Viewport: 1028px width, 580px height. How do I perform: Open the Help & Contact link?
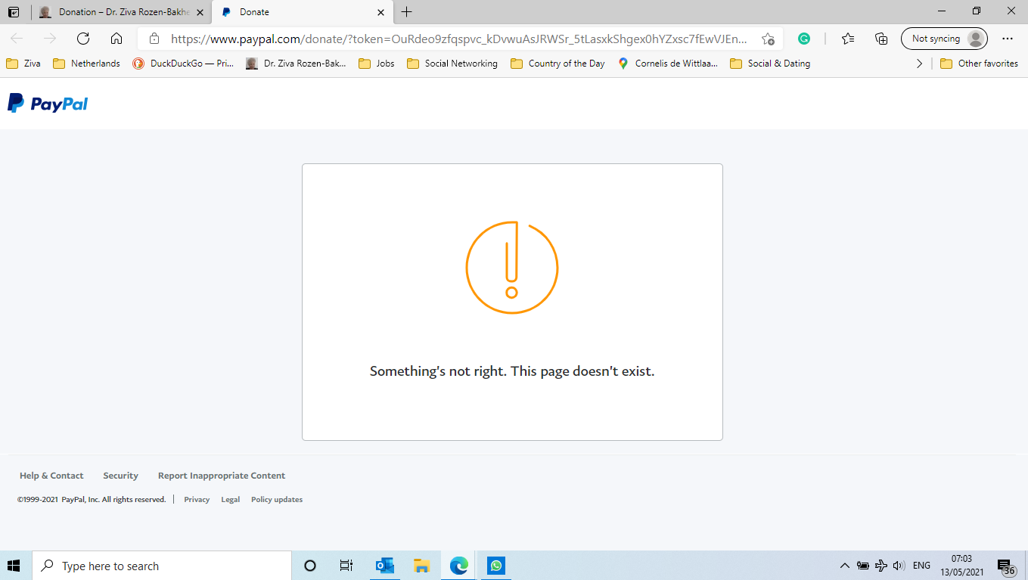(51, 476)
